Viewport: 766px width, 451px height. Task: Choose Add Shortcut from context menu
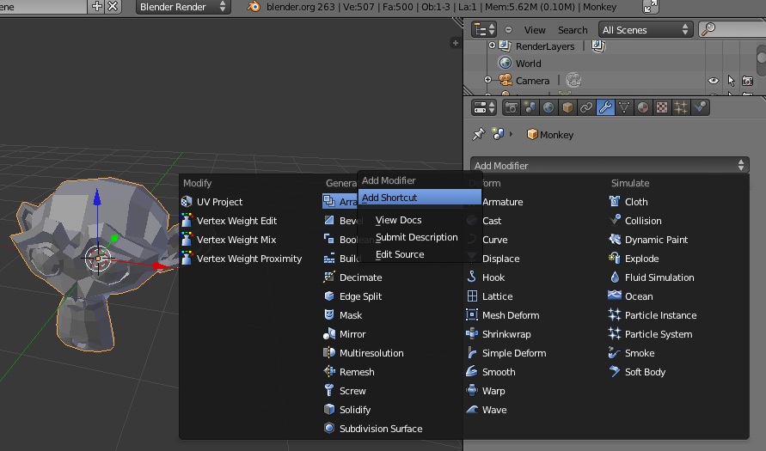click(x=420, y=198)
